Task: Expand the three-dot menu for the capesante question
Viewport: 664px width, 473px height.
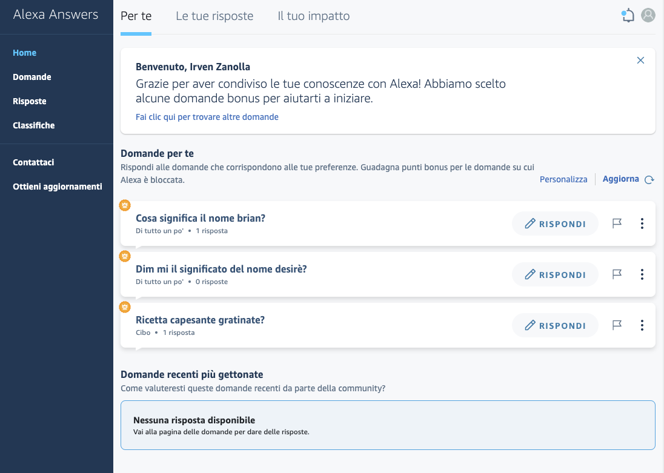Action: pyautogui.click(x=642, y=325)
